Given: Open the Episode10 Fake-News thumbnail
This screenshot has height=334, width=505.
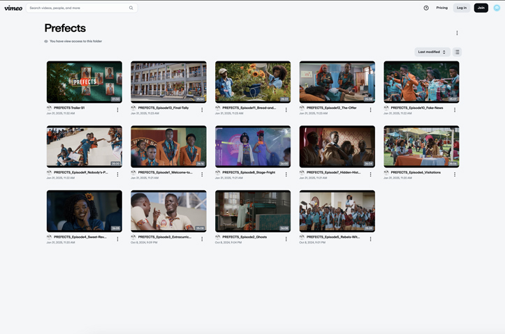Looking at the screenshot, I should [421, 82].
